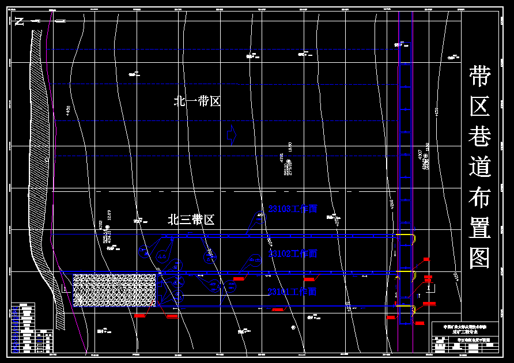514x363 pixels.
Task: Click the university name in title block
Action: point(465,327)
